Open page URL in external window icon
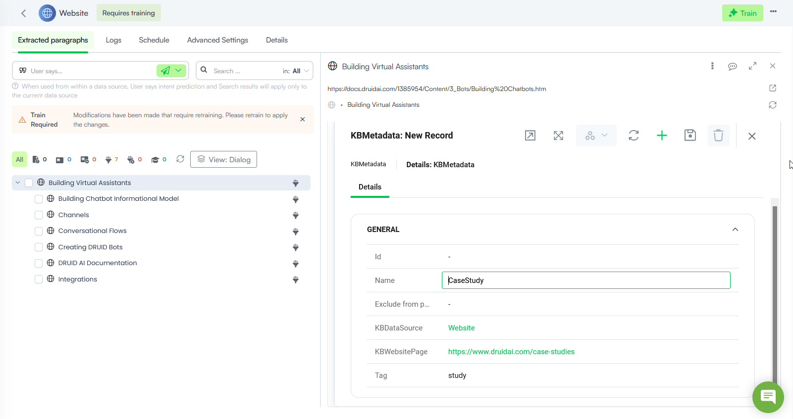The image size is (793, 419). coord(773,88)
